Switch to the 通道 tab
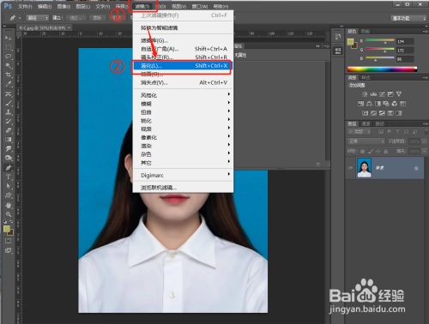The image size is (429, 324). coord(366,123)
